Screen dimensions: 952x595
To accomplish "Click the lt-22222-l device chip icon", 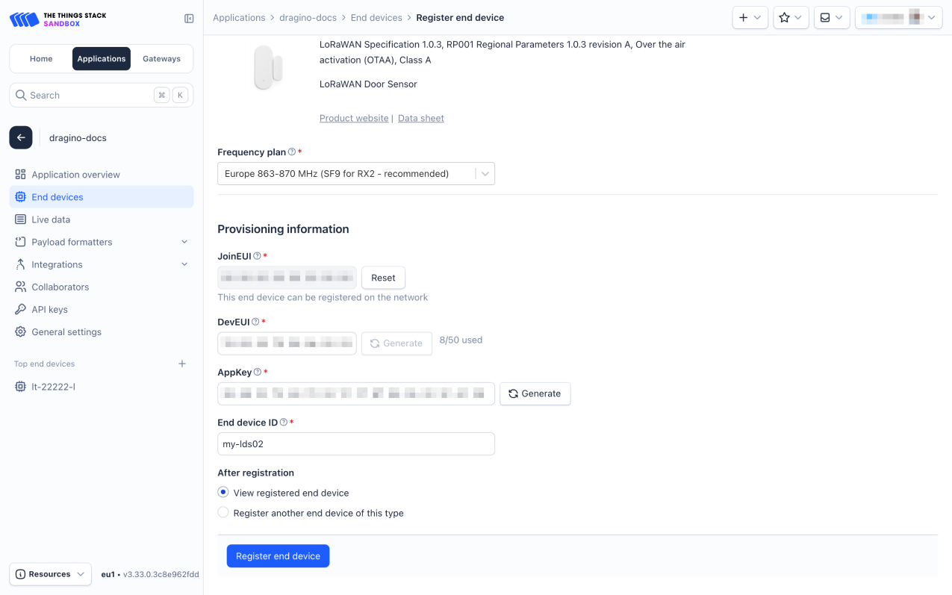I will click(20, 387).
